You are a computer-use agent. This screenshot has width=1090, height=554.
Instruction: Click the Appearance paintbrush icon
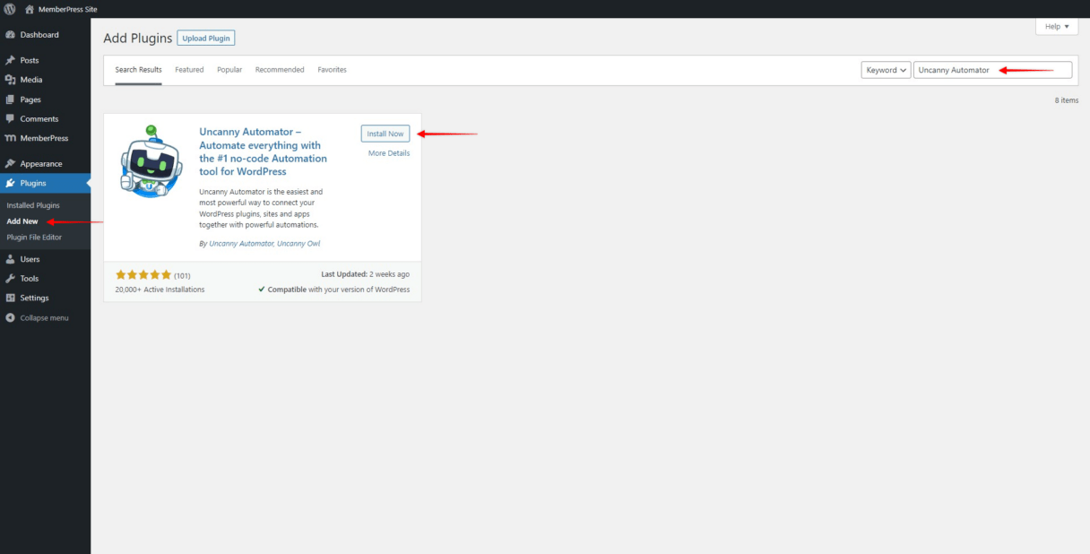tap(10, 164)
